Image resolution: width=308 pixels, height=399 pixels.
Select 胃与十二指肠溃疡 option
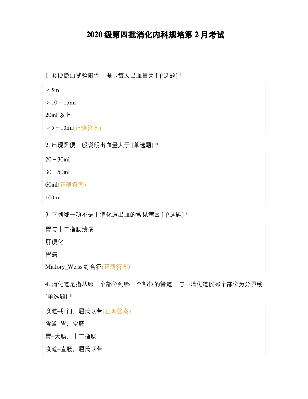tap(69, 229)
